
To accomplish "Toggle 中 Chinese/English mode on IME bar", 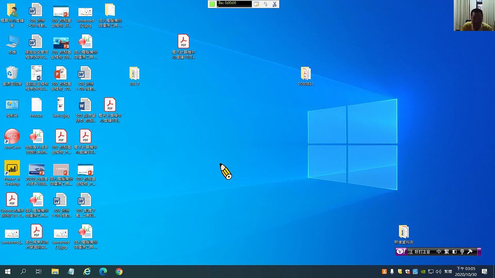I will point(439,252).
